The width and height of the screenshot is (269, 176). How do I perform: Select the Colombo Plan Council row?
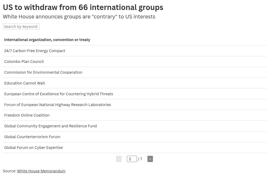coord(24,62)
